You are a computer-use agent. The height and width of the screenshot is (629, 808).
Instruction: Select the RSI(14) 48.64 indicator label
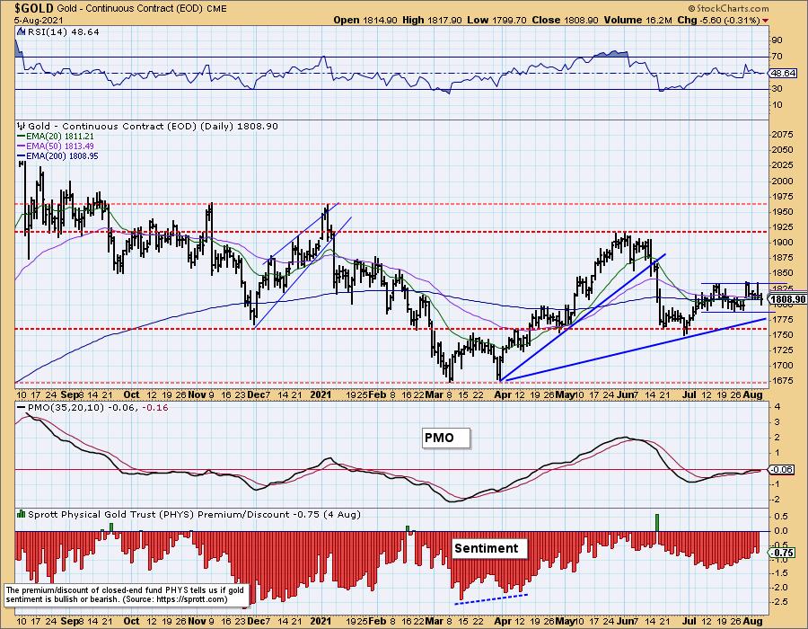point(62,31)
